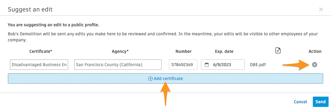Click the document icon column header
Viewport: 331px width, 109px height.
click(278, 51)
